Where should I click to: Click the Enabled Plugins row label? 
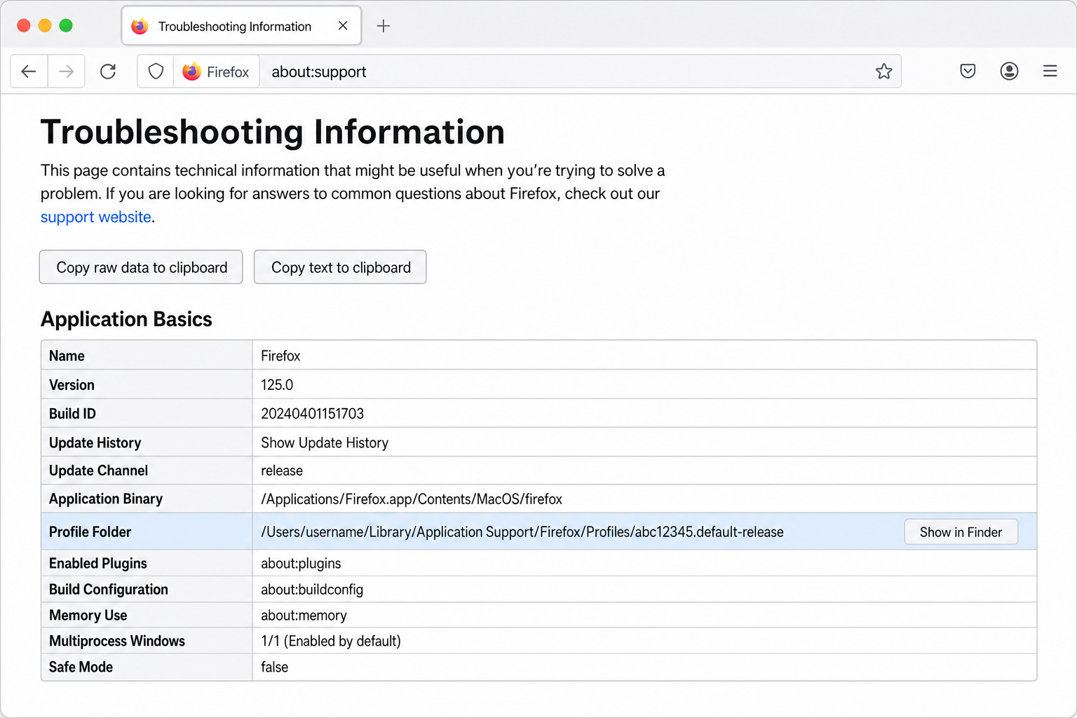click(98, 564)
